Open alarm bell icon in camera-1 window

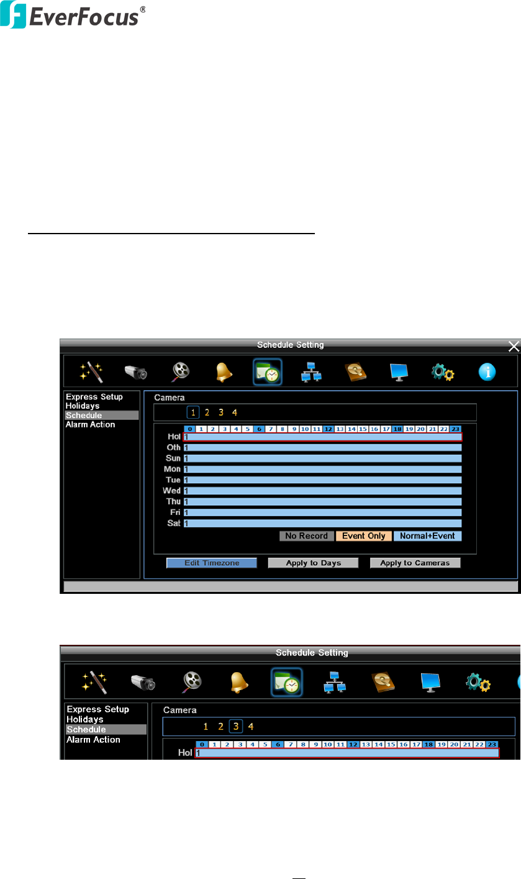point(224,371)
